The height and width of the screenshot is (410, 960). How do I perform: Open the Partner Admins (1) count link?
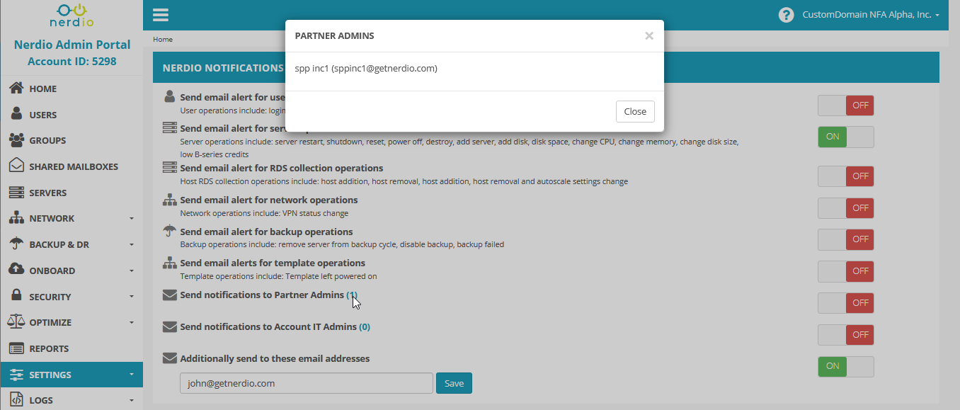point(352,295)
